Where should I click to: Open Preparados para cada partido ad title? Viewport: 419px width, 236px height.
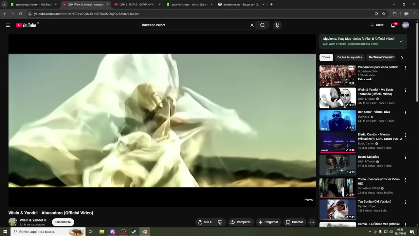click(378, 67)
